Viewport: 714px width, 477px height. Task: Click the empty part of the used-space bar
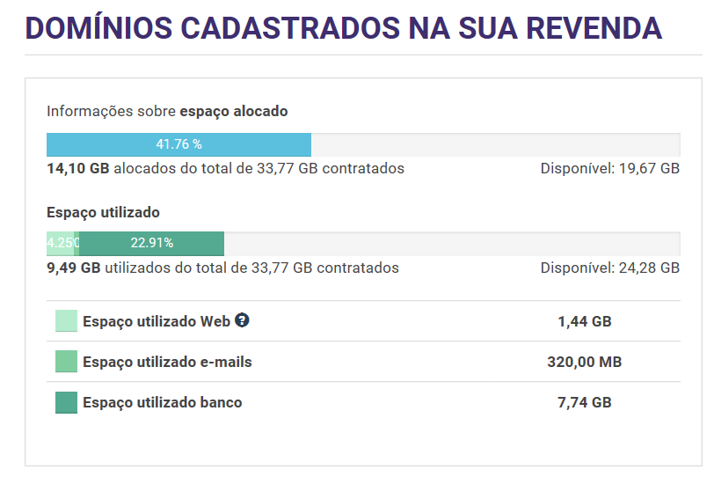pyautogui.click(x=451, y=243)
